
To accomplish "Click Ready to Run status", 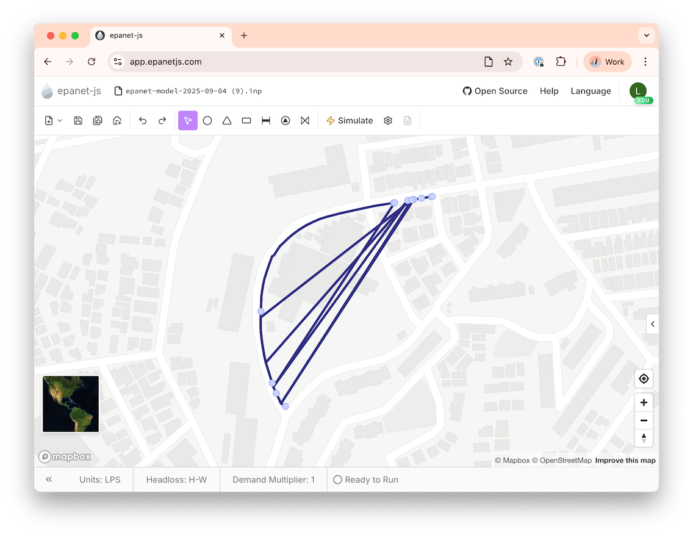I will [366, 480].
